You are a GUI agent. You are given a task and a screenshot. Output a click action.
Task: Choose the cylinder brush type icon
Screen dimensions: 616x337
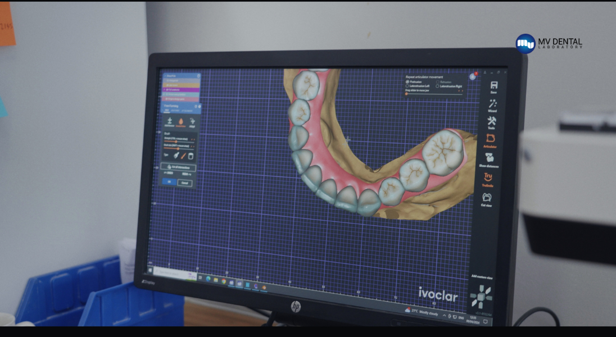click(191, 156)
